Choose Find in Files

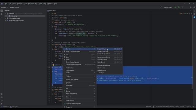pyautogui.click(x=79, y=68)
